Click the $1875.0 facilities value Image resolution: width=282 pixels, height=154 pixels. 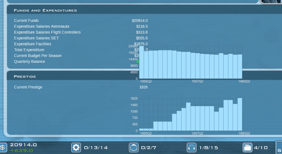click(141, 44)
